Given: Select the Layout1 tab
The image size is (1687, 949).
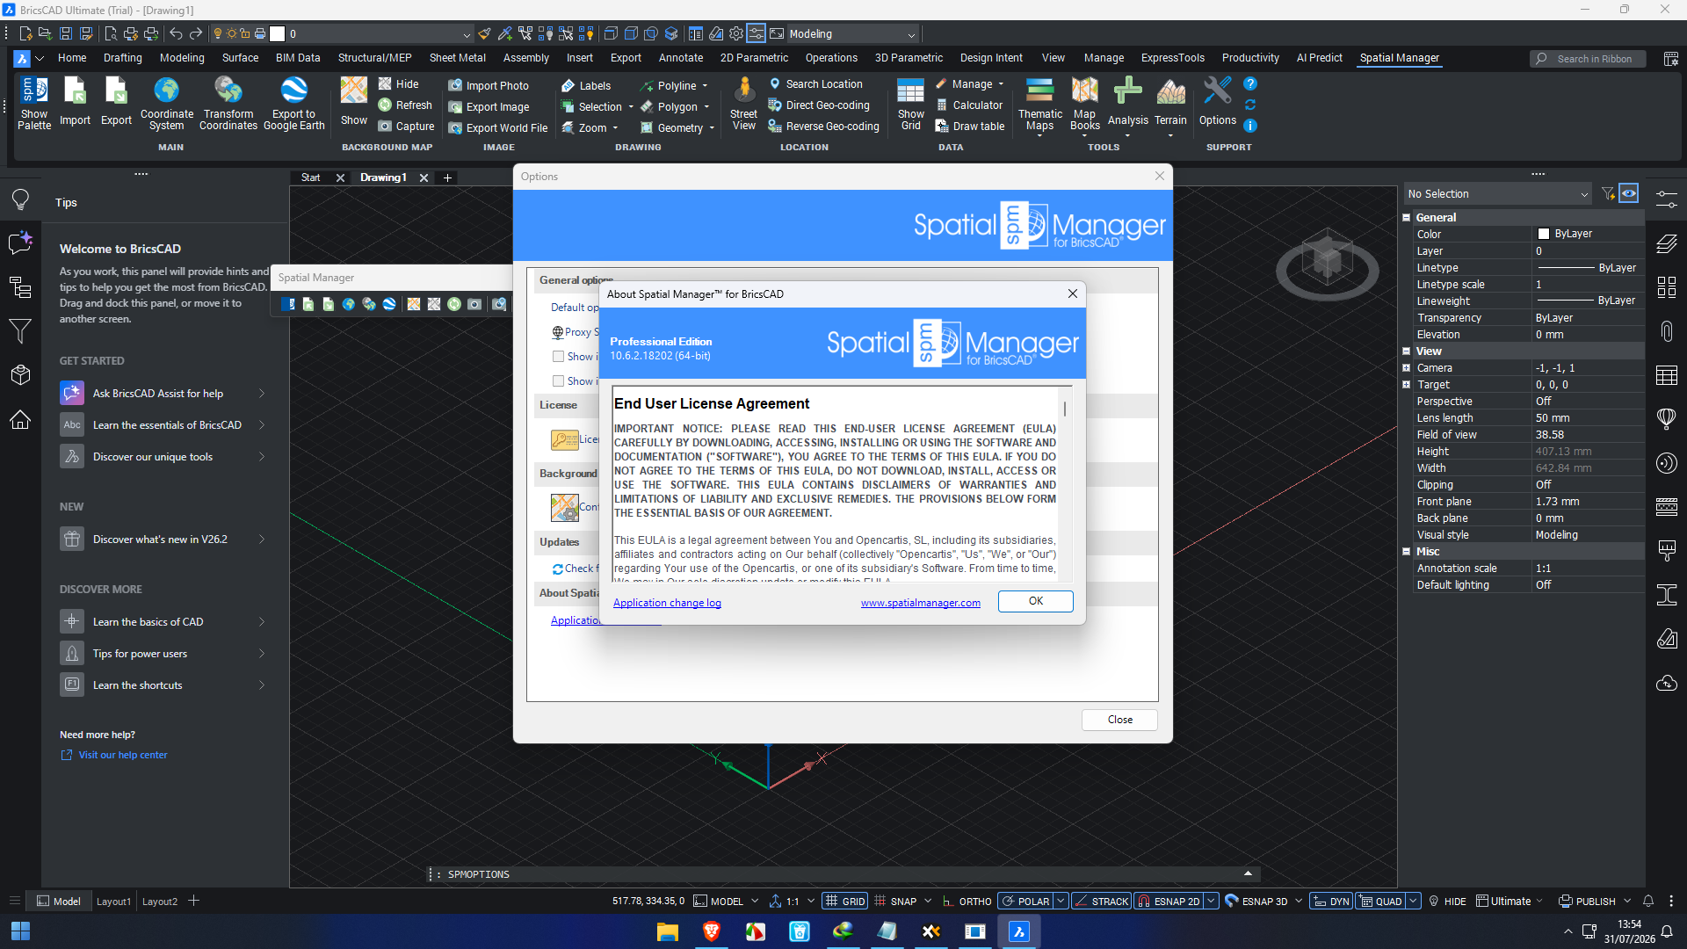Looking at the screenshot, I should (113, 901).
